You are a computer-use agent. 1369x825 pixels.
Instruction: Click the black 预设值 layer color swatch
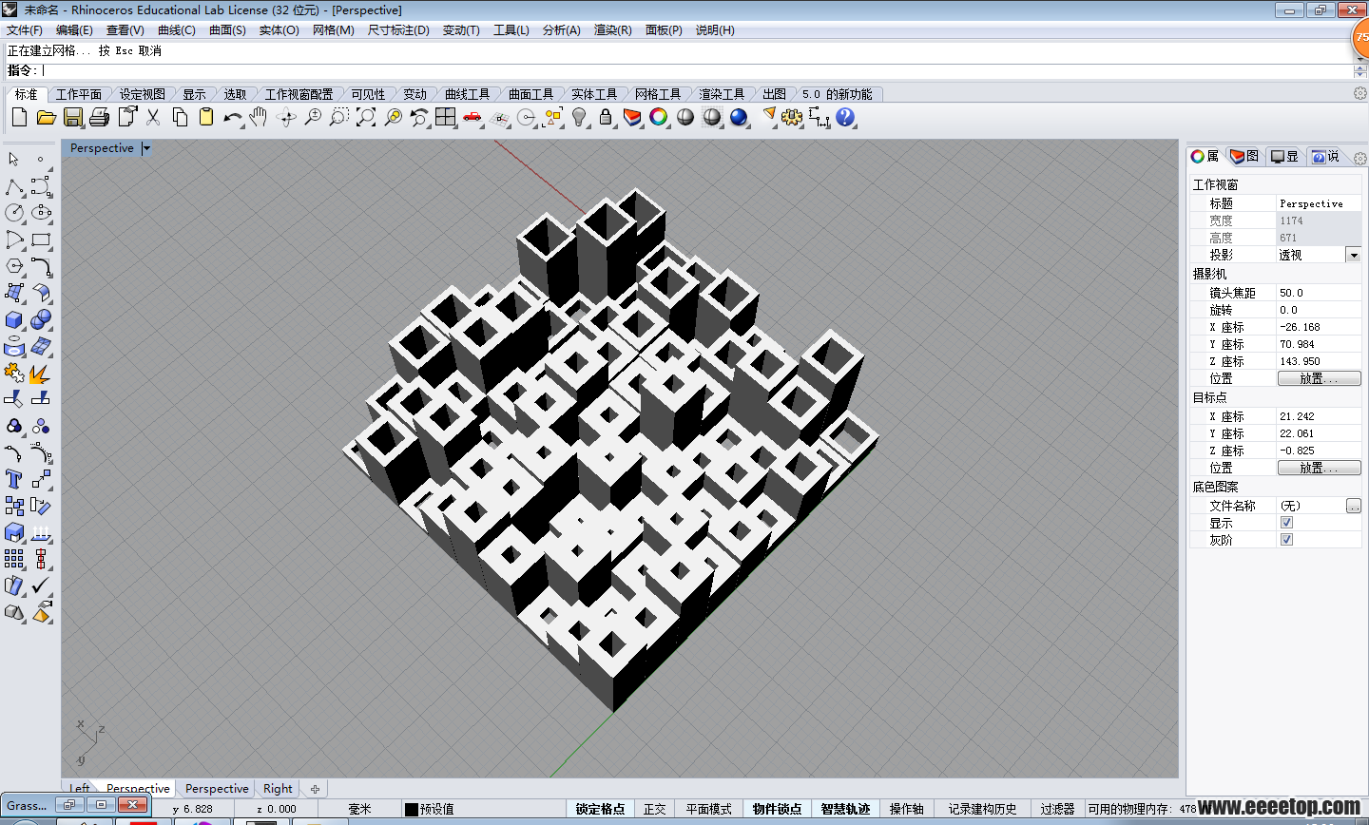412,809
